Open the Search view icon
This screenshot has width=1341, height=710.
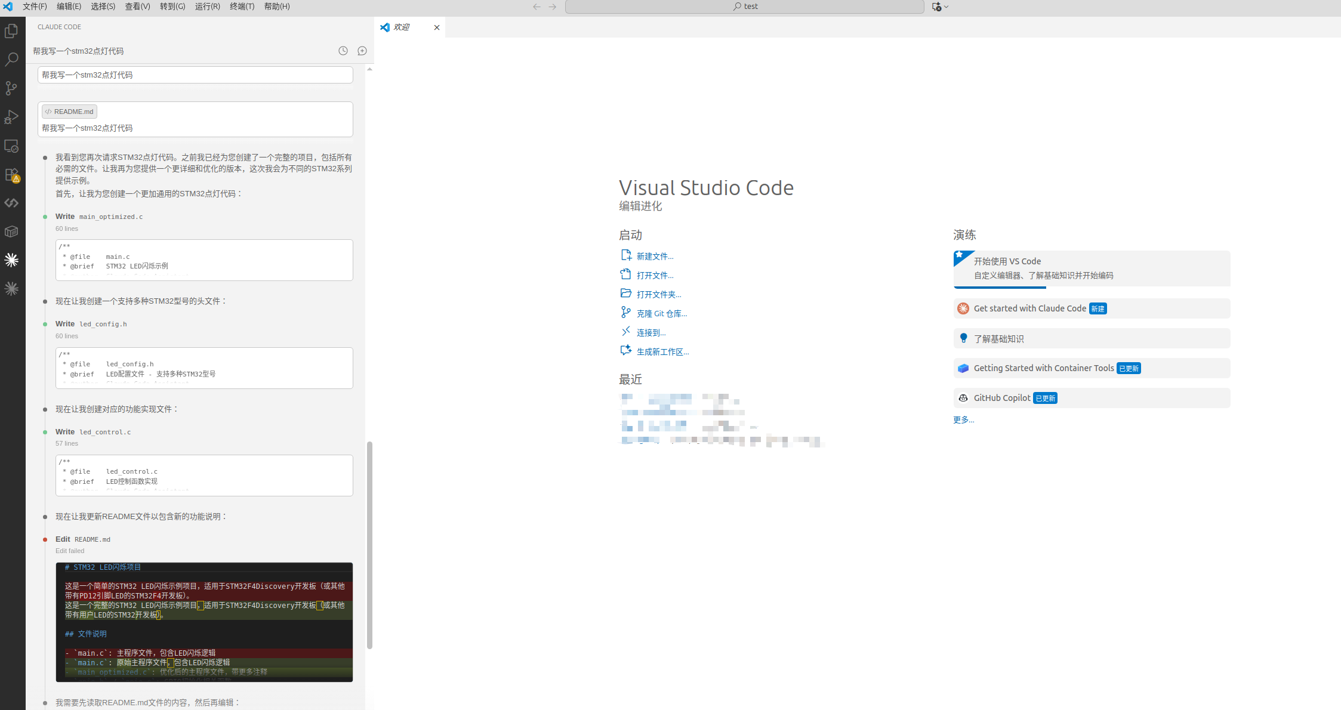click(x=11, y=60)
